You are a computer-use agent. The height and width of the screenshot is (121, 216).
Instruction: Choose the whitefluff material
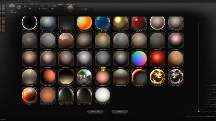[x=103, y=95]
